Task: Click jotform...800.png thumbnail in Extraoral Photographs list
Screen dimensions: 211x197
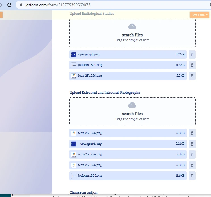Action: [74, 176]
